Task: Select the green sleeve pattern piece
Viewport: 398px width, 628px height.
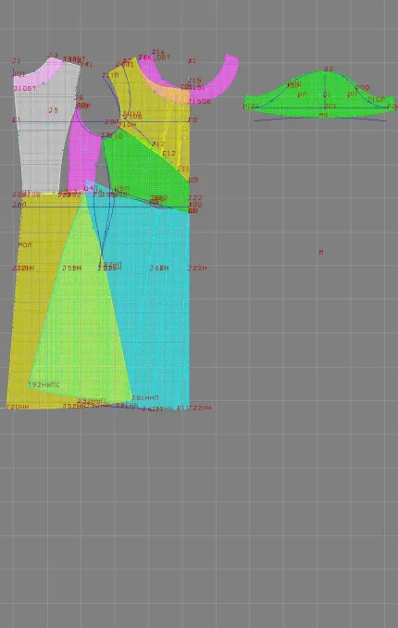Action: 320,96
